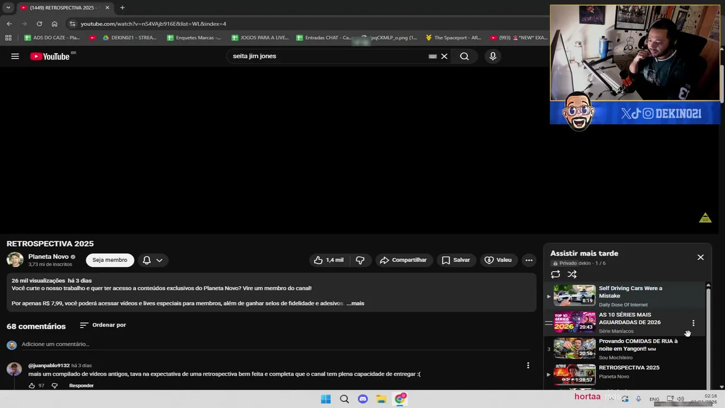Viewport: 725px width, 408px height.
Task: Open JOGOS PARA A LIVE bookmark
Action: click(x=259, y=38)
